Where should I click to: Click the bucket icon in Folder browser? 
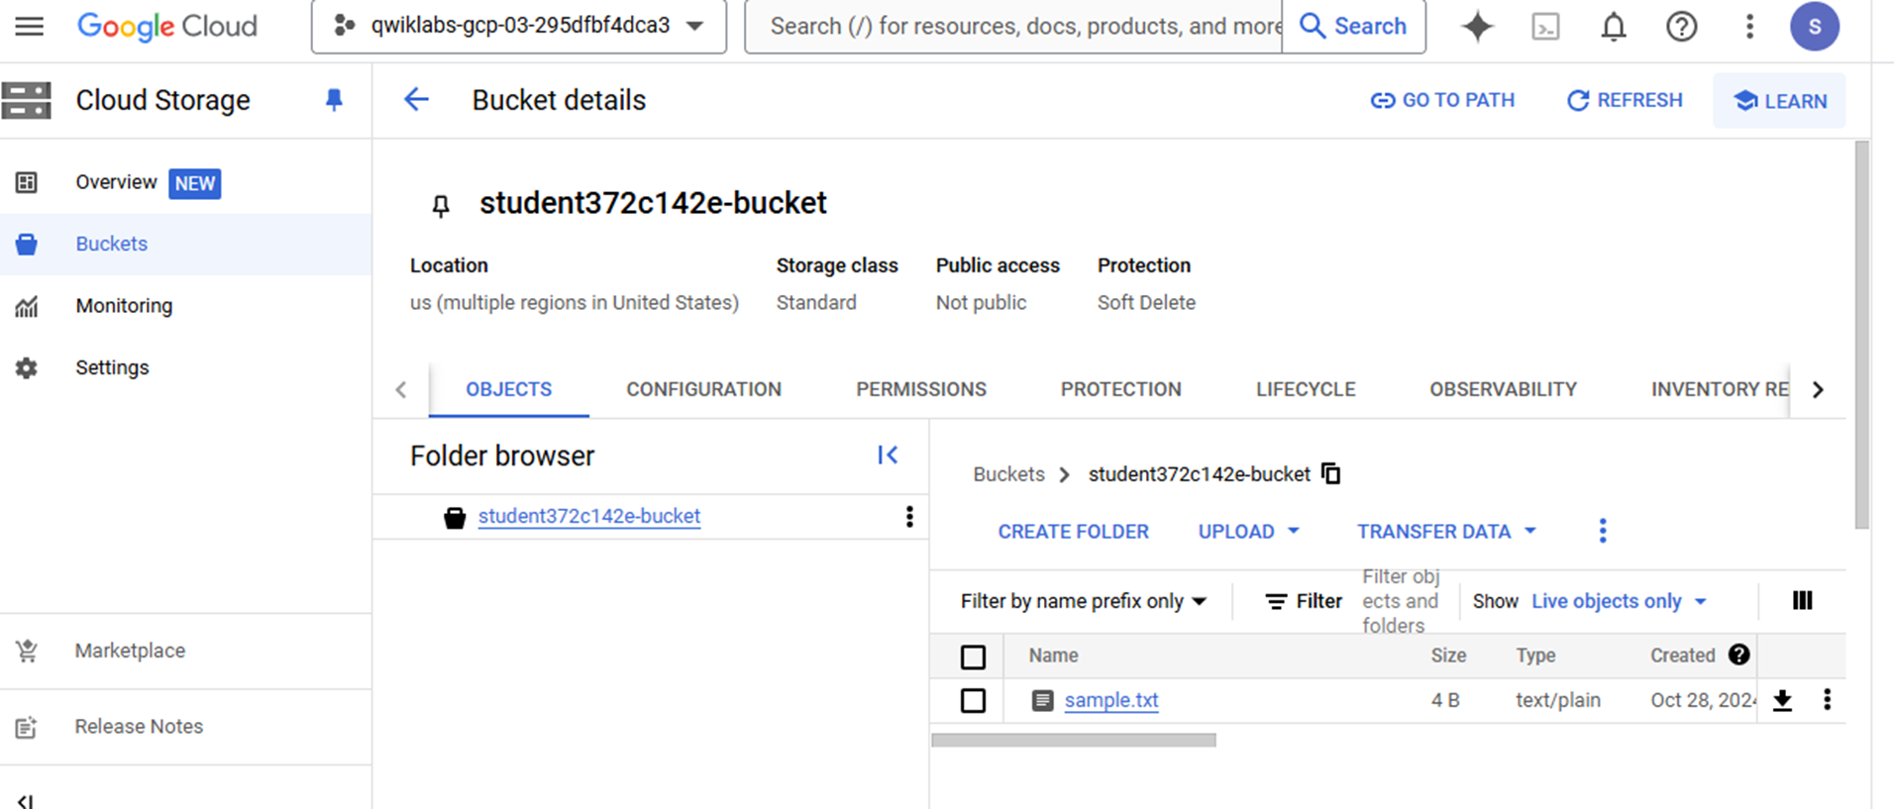(x=455, y=517)
